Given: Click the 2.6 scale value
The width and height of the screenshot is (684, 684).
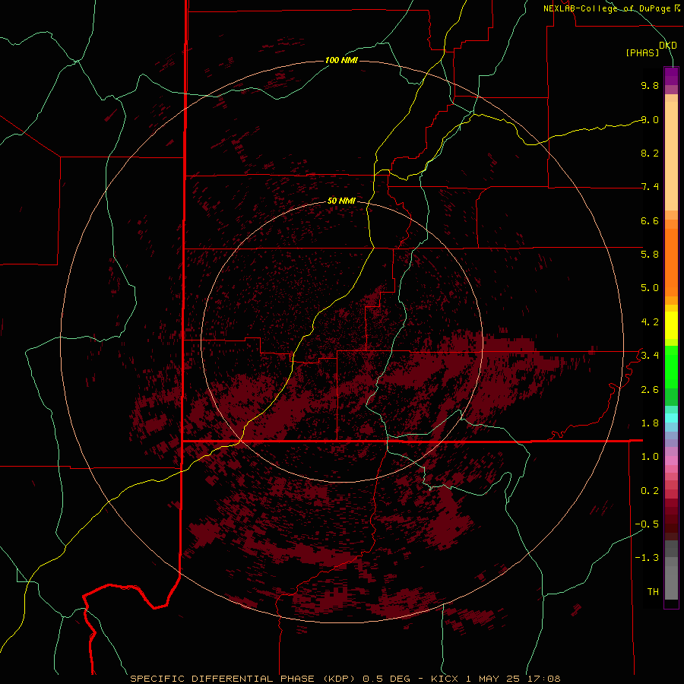Looking at the screenshot, I should (x=650, y=389).
